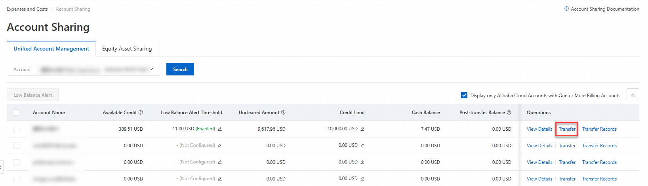Click Transfer in the third account row
This screenshot has height=186, width=648.
click(x=567, y=162)
